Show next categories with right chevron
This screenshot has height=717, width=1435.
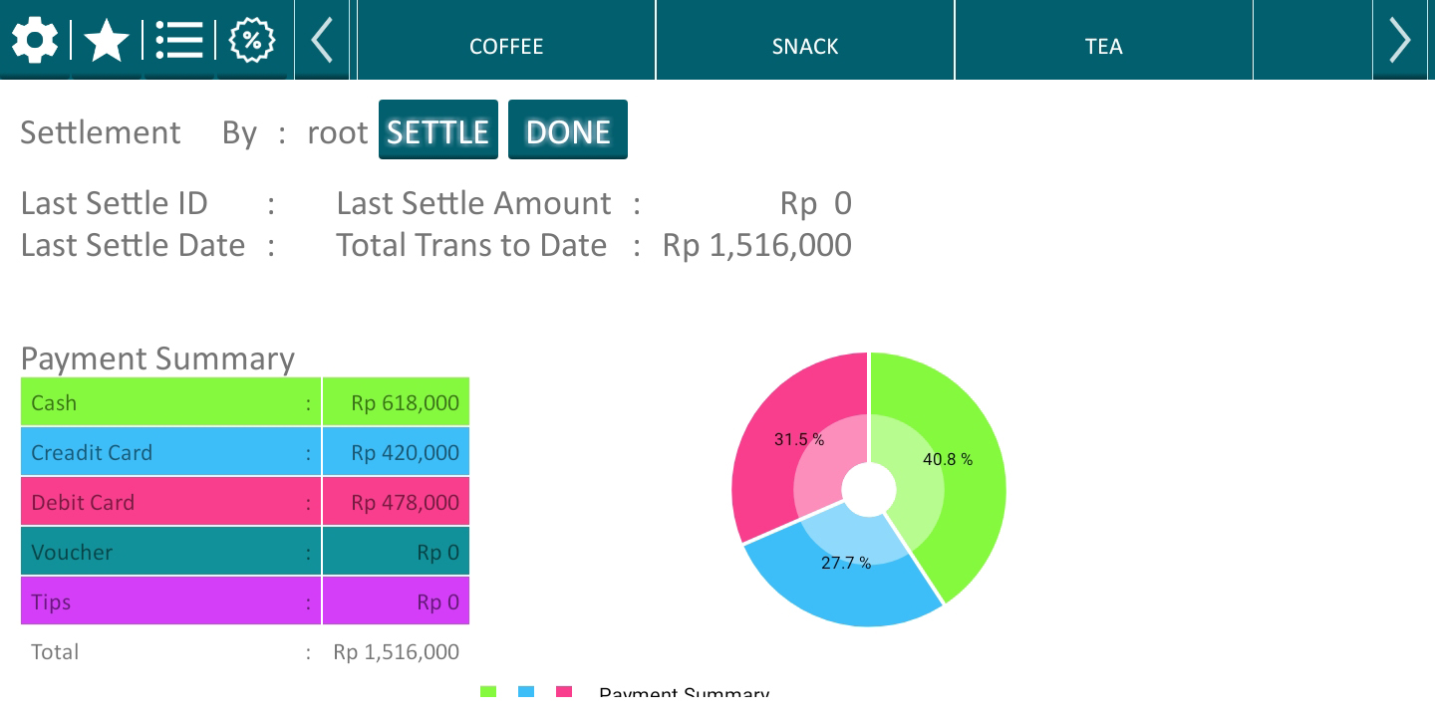point(1400,40)
